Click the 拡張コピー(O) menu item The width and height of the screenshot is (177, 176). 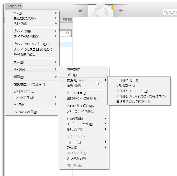tap(83, 80)
